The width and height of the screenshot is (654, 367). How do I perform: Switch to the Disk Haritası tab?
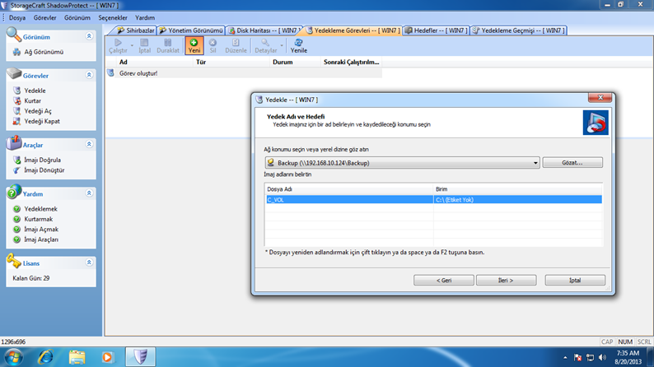coord(264,30)
